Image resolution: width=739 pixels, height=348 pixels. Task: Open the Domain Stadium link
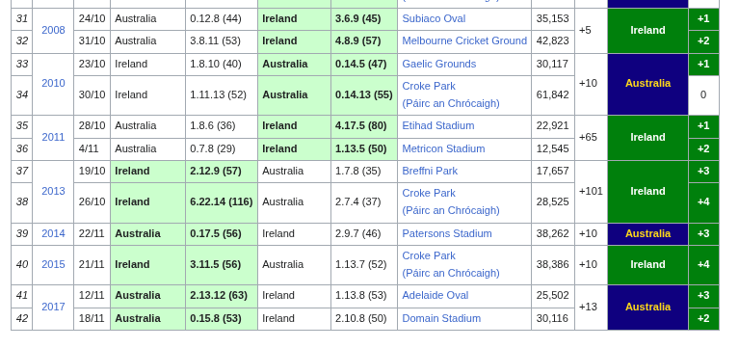pos(441,319)
